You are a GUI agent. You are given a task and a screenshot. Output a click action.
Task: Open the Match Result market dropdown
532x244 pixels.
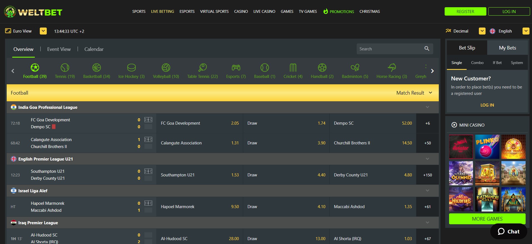(x=414, y=93)
